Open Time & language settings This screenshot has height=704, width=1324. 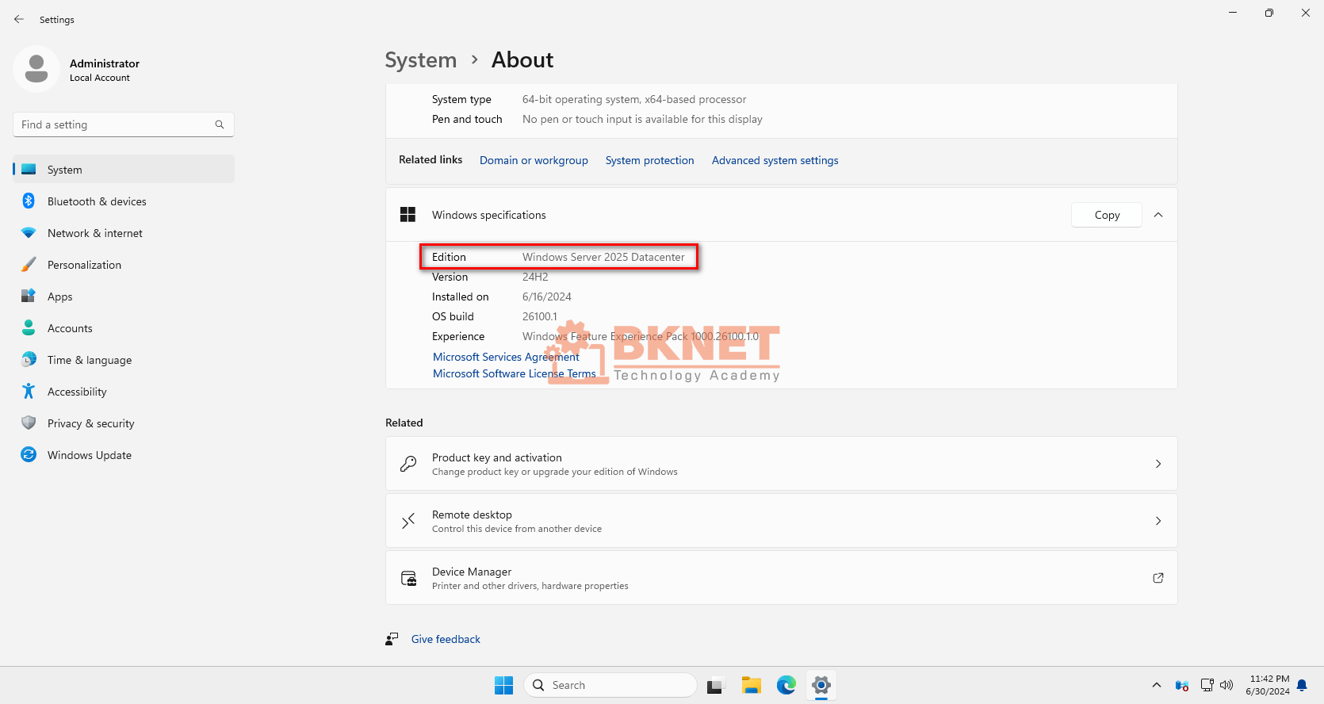pyautogui.click(x=124, y=360)
